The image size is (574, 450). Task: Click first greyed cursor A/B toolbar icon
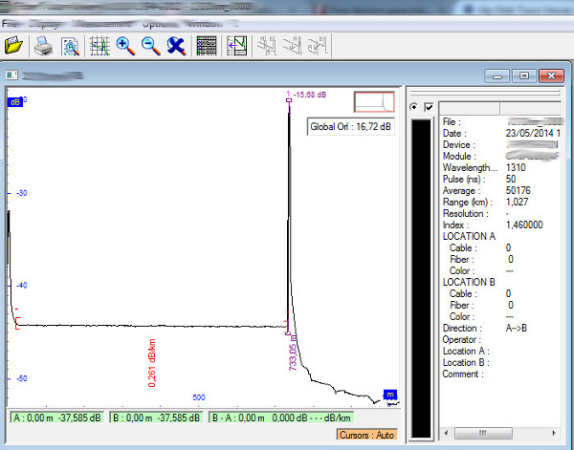[x=267, y=46]
